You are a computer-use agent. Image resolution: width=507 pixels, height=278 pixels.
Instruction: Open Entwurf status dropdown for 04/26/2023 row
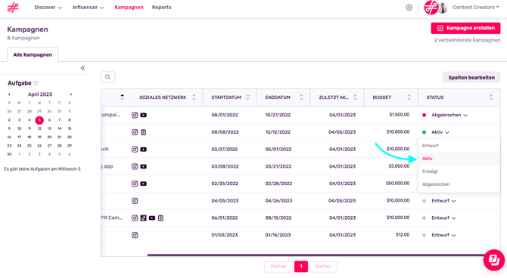[443, 201]
